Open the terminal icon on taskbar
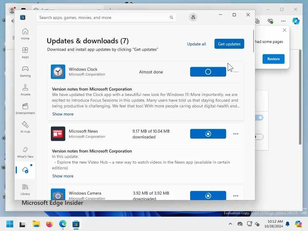The height and width of the screenshot is (231, 308). point(22,224)
